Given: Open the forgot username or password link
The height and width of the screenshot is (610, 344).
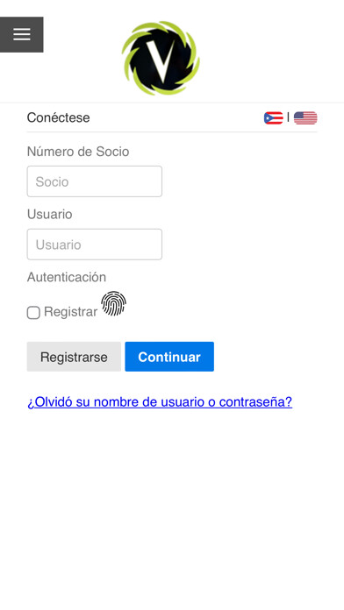Looking at the screenshot, I should pos(160,402).
